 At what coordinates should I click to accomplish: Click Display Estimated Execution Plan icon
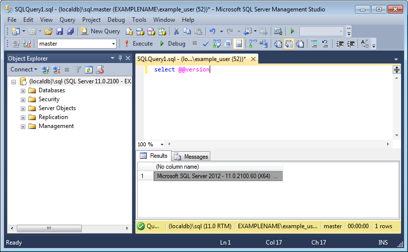(x=217, y=44)
